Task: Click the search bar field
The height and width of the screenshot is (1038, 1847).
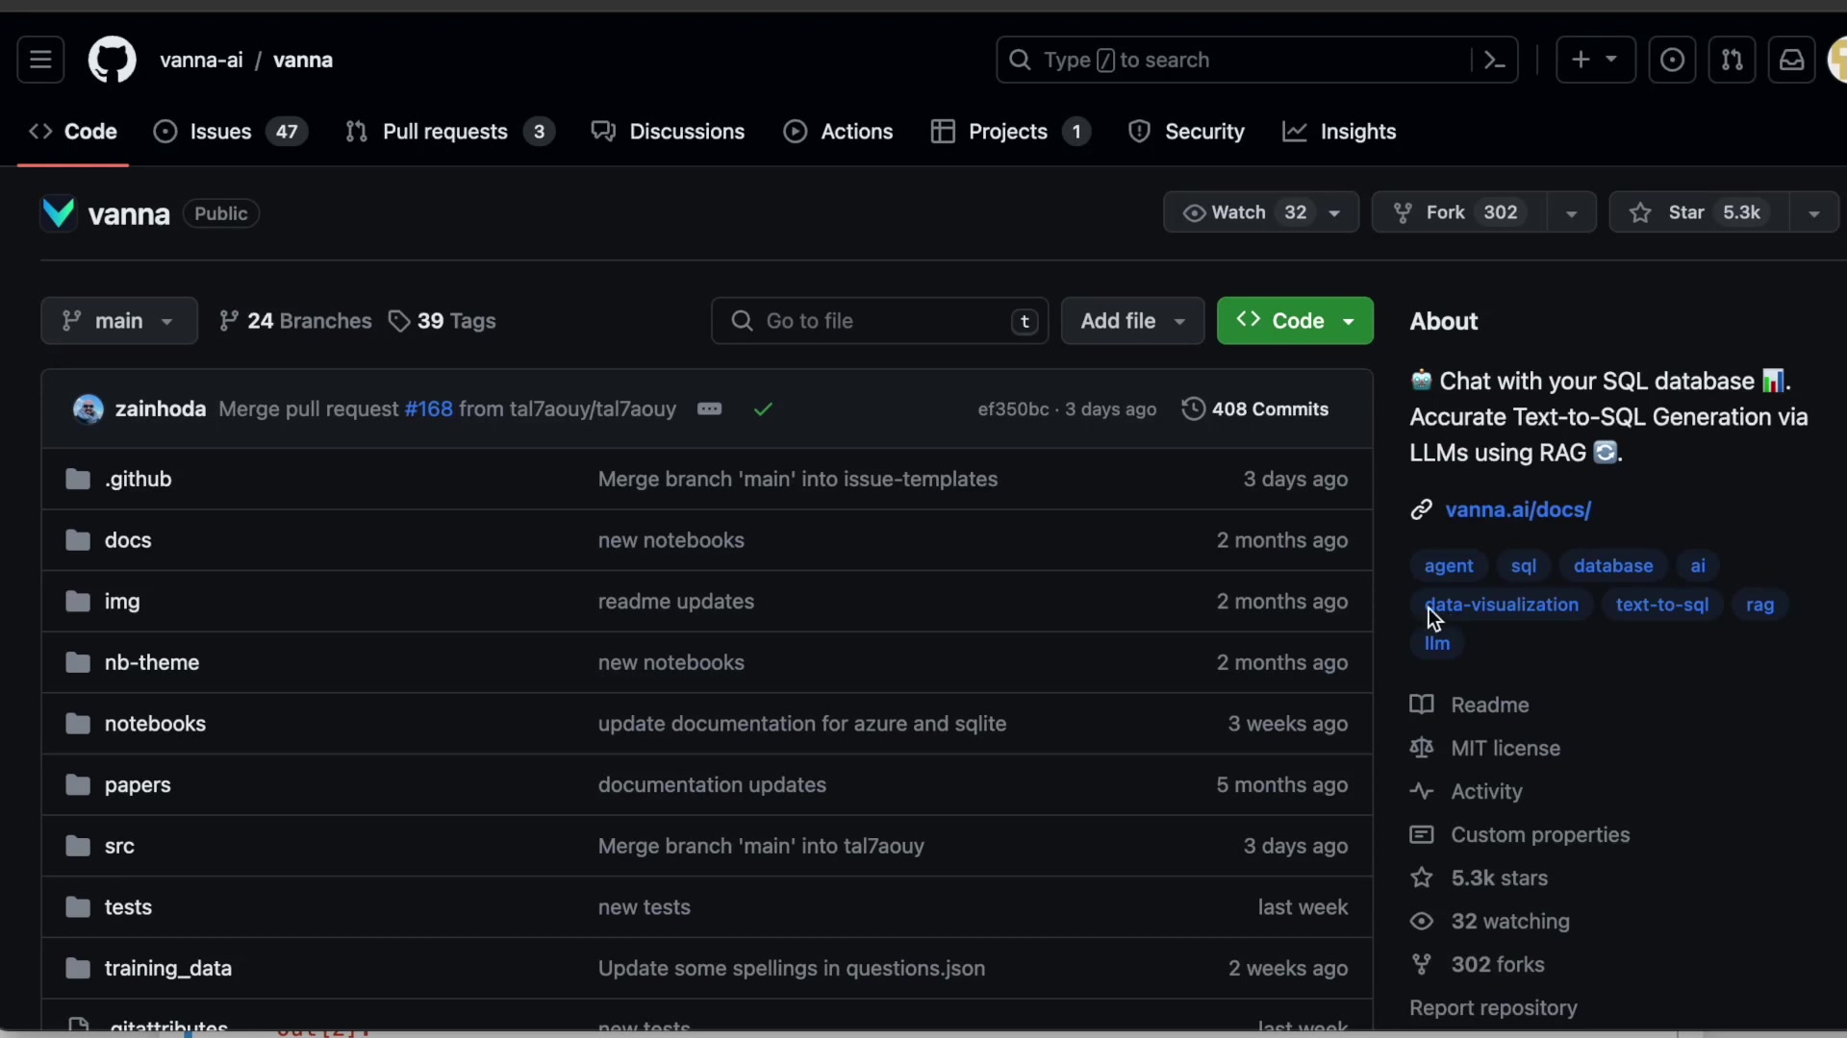Action: [x=1256, y=60]
